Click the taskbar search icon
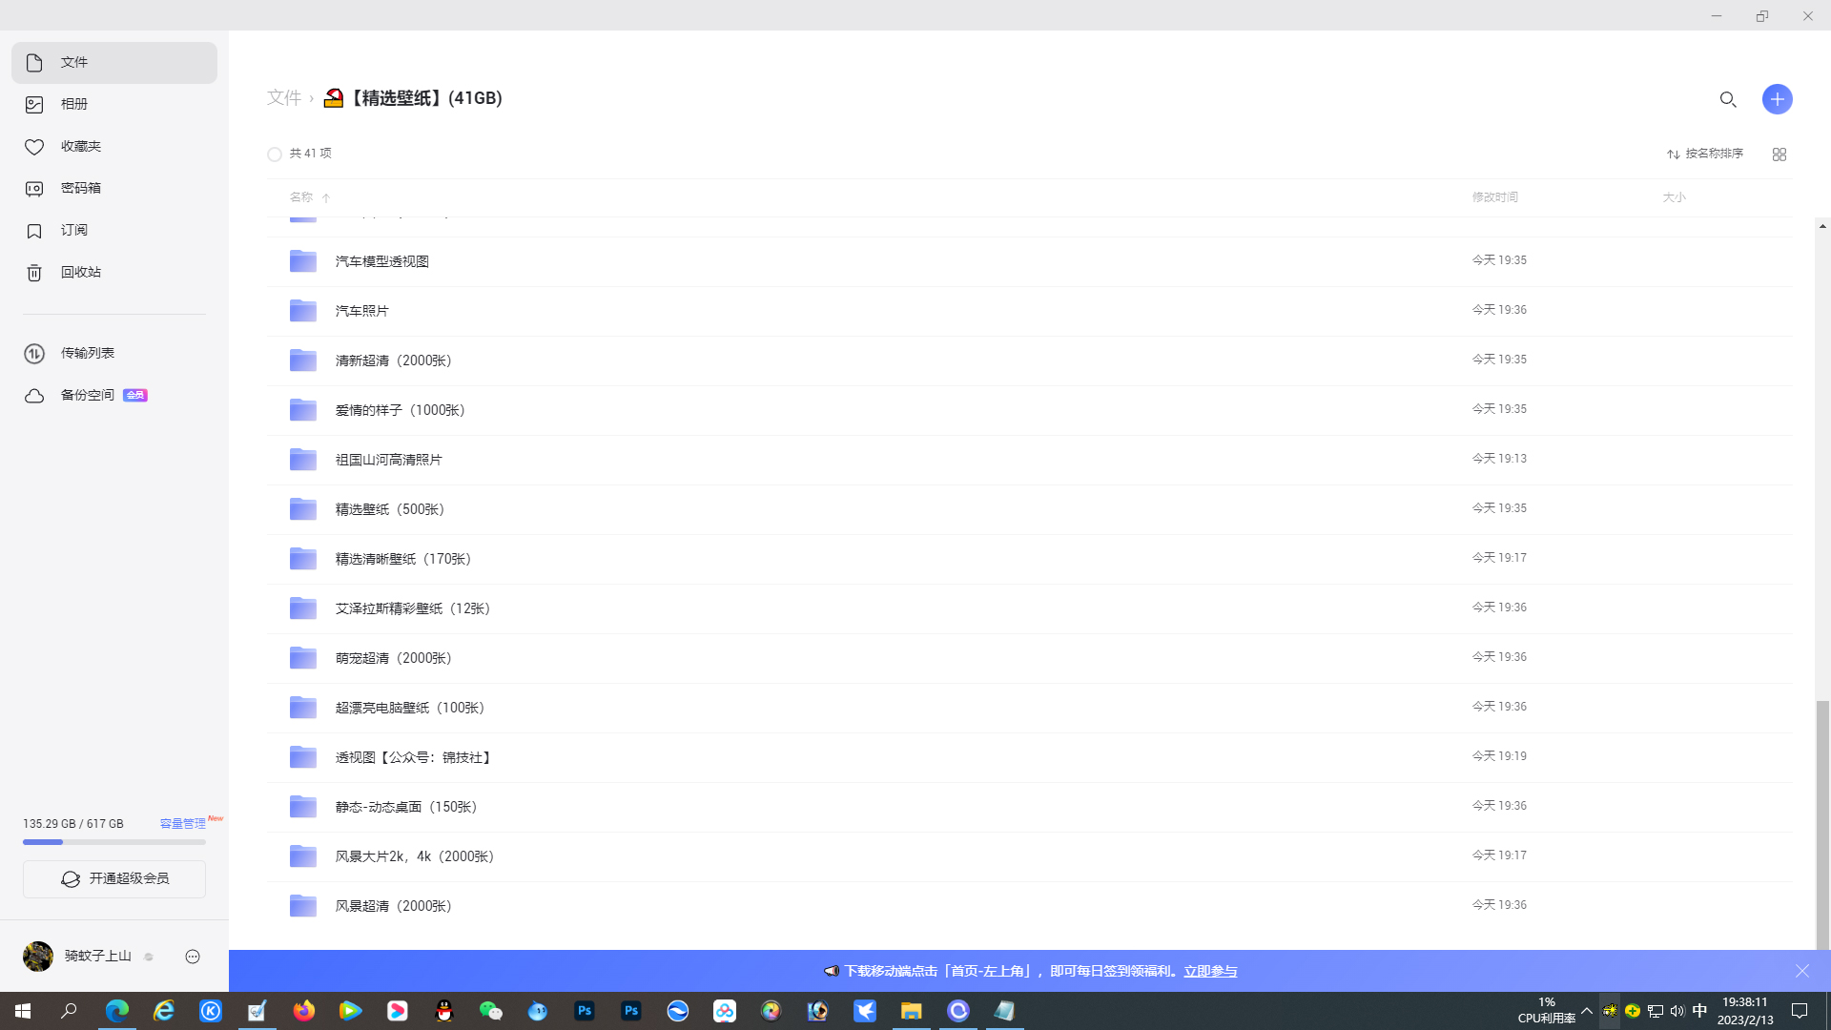Image resolution: width=1831 pixels, height=1030 pixels. click(69, 1011)
